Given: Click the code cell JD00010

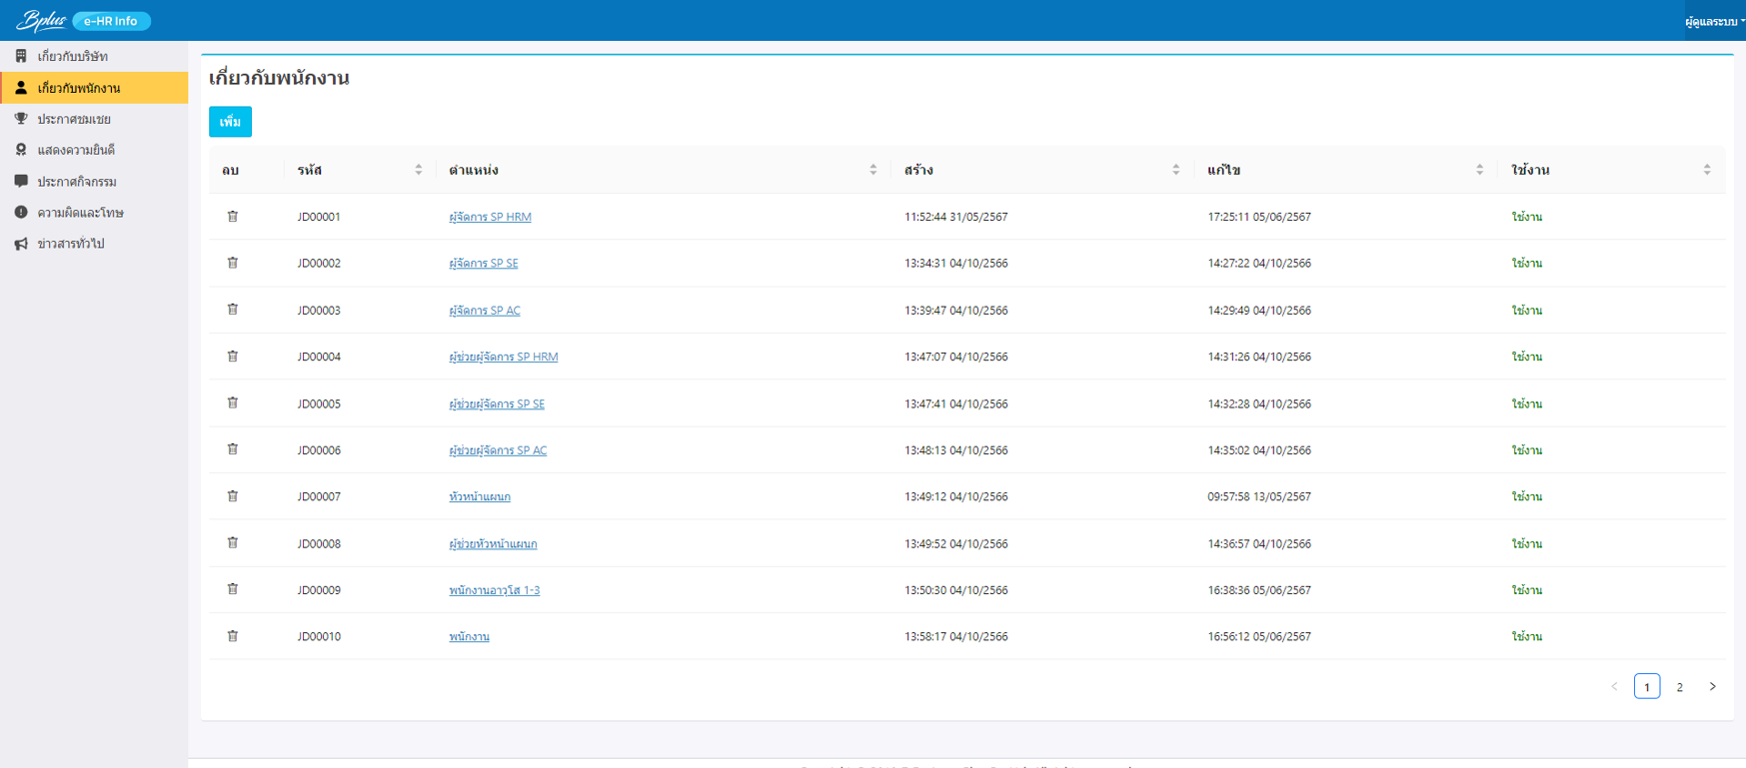Looking at the screenshot, I should (319, 636).
